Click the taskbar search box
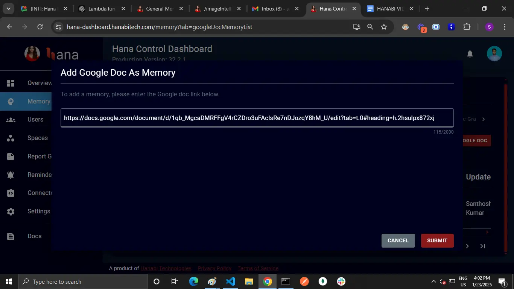Image resolution: width=514 pixels, height=289 pixels. click(83, 281)
